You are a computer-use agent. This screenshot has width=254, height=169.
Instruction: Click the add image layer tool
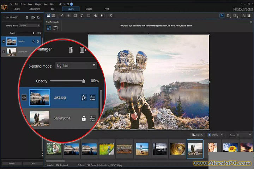coord(54,15)
